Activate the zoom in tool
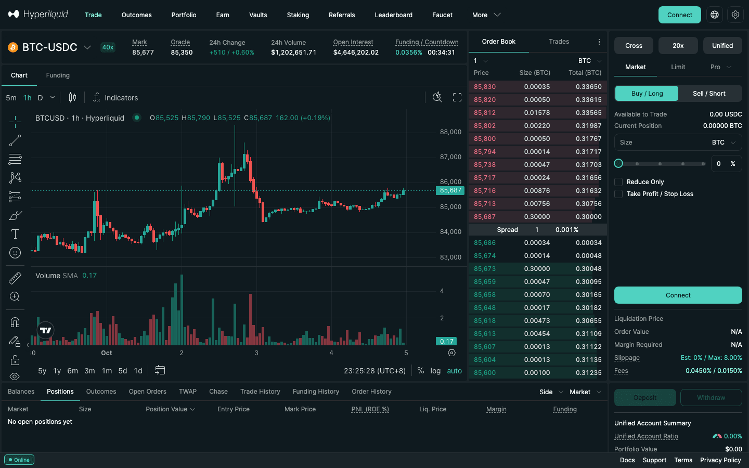 click(15, 297)
